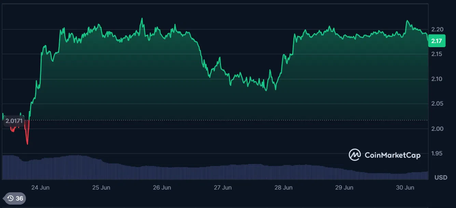Click the history button labeled 36
Viewport: 456px width, 208px height.
(x=14, y=198)
